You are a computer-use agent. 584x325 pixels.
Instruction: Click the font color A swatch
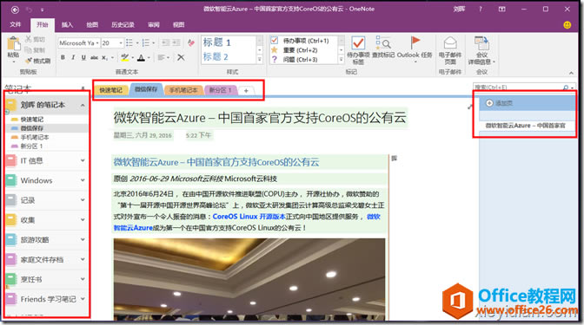pyautogui.click(x=141, y=57)
